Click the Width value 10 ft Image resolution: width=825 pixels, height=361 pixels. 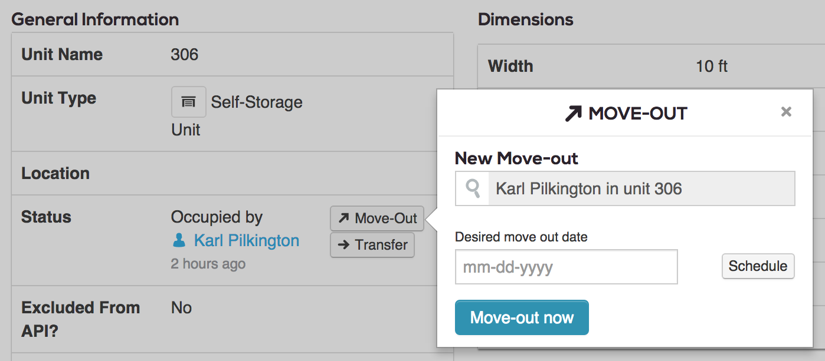(712, 66)
